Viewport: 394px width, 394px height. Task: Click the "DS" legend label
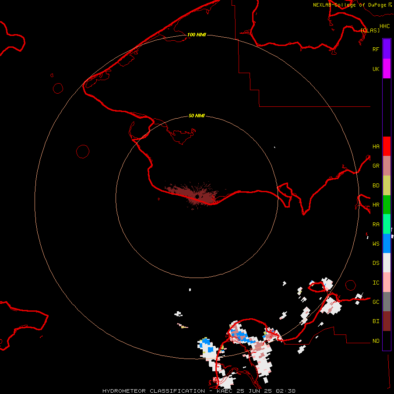click(376, 263)
